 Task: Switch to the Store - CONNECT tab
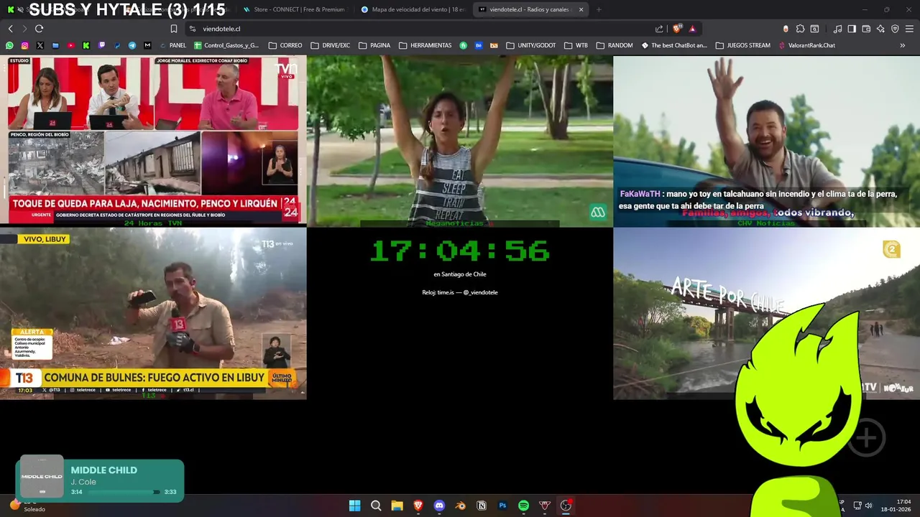tap(295, 9)
